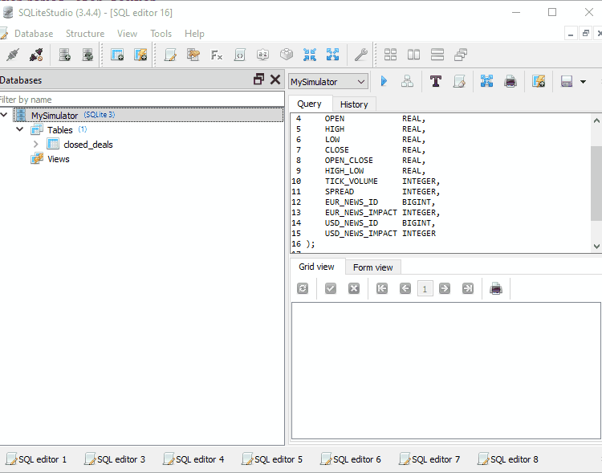Click the printer icon in editor toolbar
This screenshot has width=602, height=473.
tap(510, 81)
